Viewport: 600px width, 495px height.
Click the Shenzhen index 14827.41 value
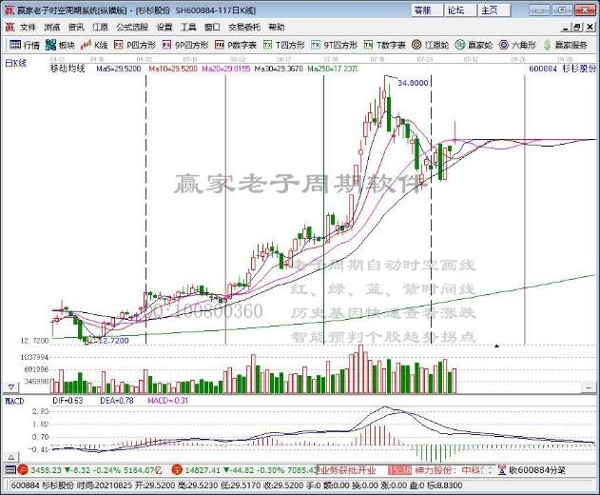tap(203, 470)
